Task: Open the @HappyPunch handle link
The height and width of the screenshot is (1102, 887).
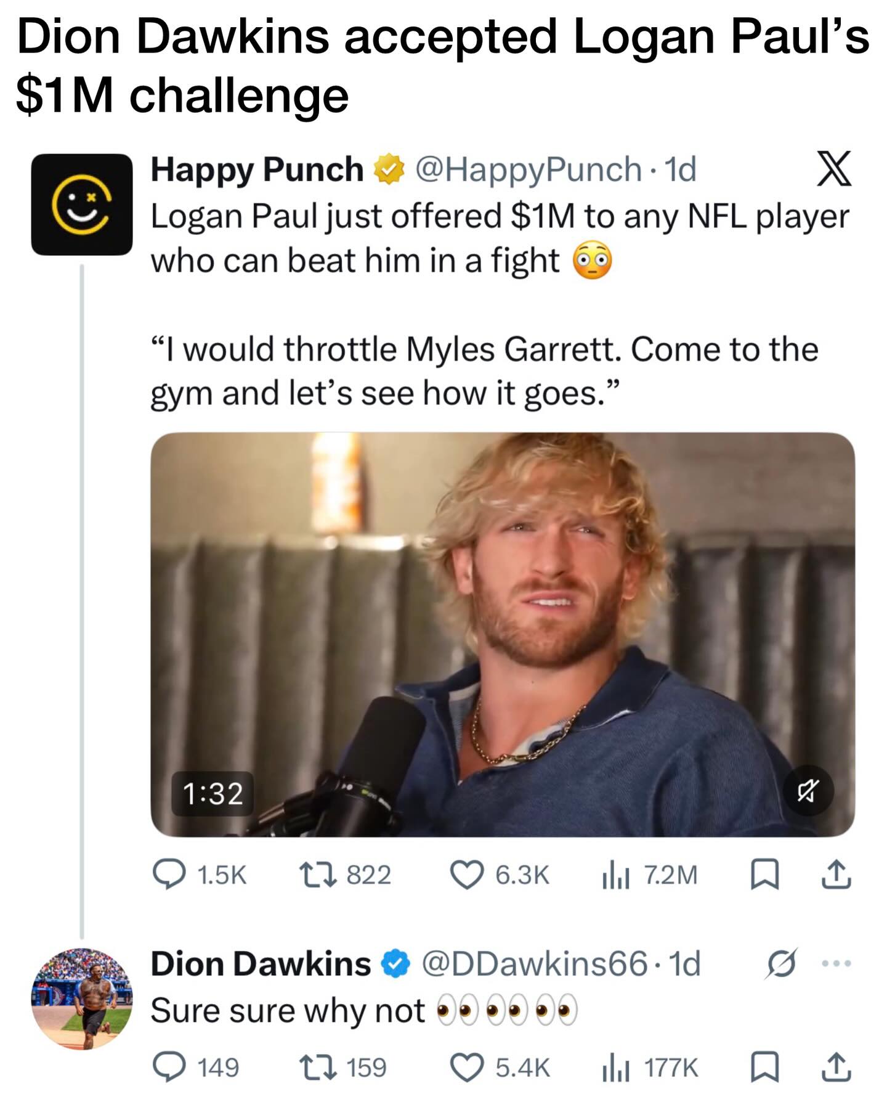Action: (x=528, y=169)
